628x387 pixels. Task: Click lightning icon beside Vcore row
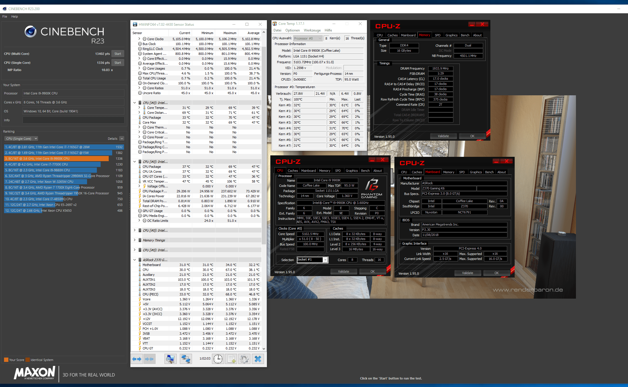140,299
